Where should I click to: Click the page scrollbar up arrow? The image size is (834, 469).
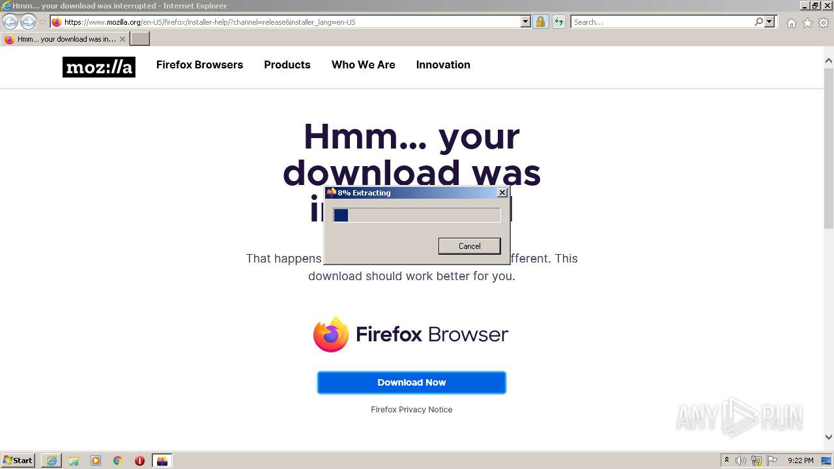[x=829, y=61]
